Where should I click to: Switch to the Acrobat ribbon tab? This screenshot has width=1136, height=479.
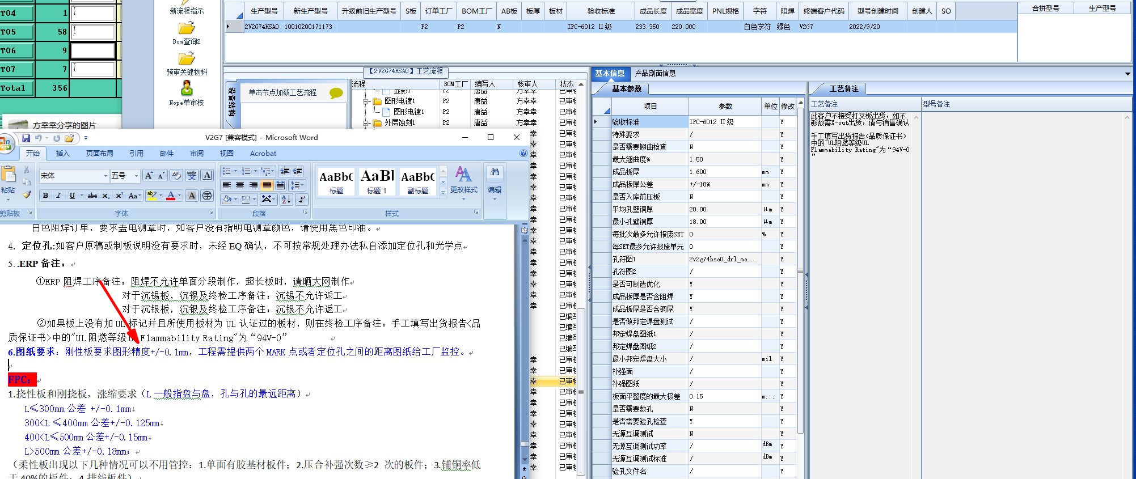tap(263, 154)
